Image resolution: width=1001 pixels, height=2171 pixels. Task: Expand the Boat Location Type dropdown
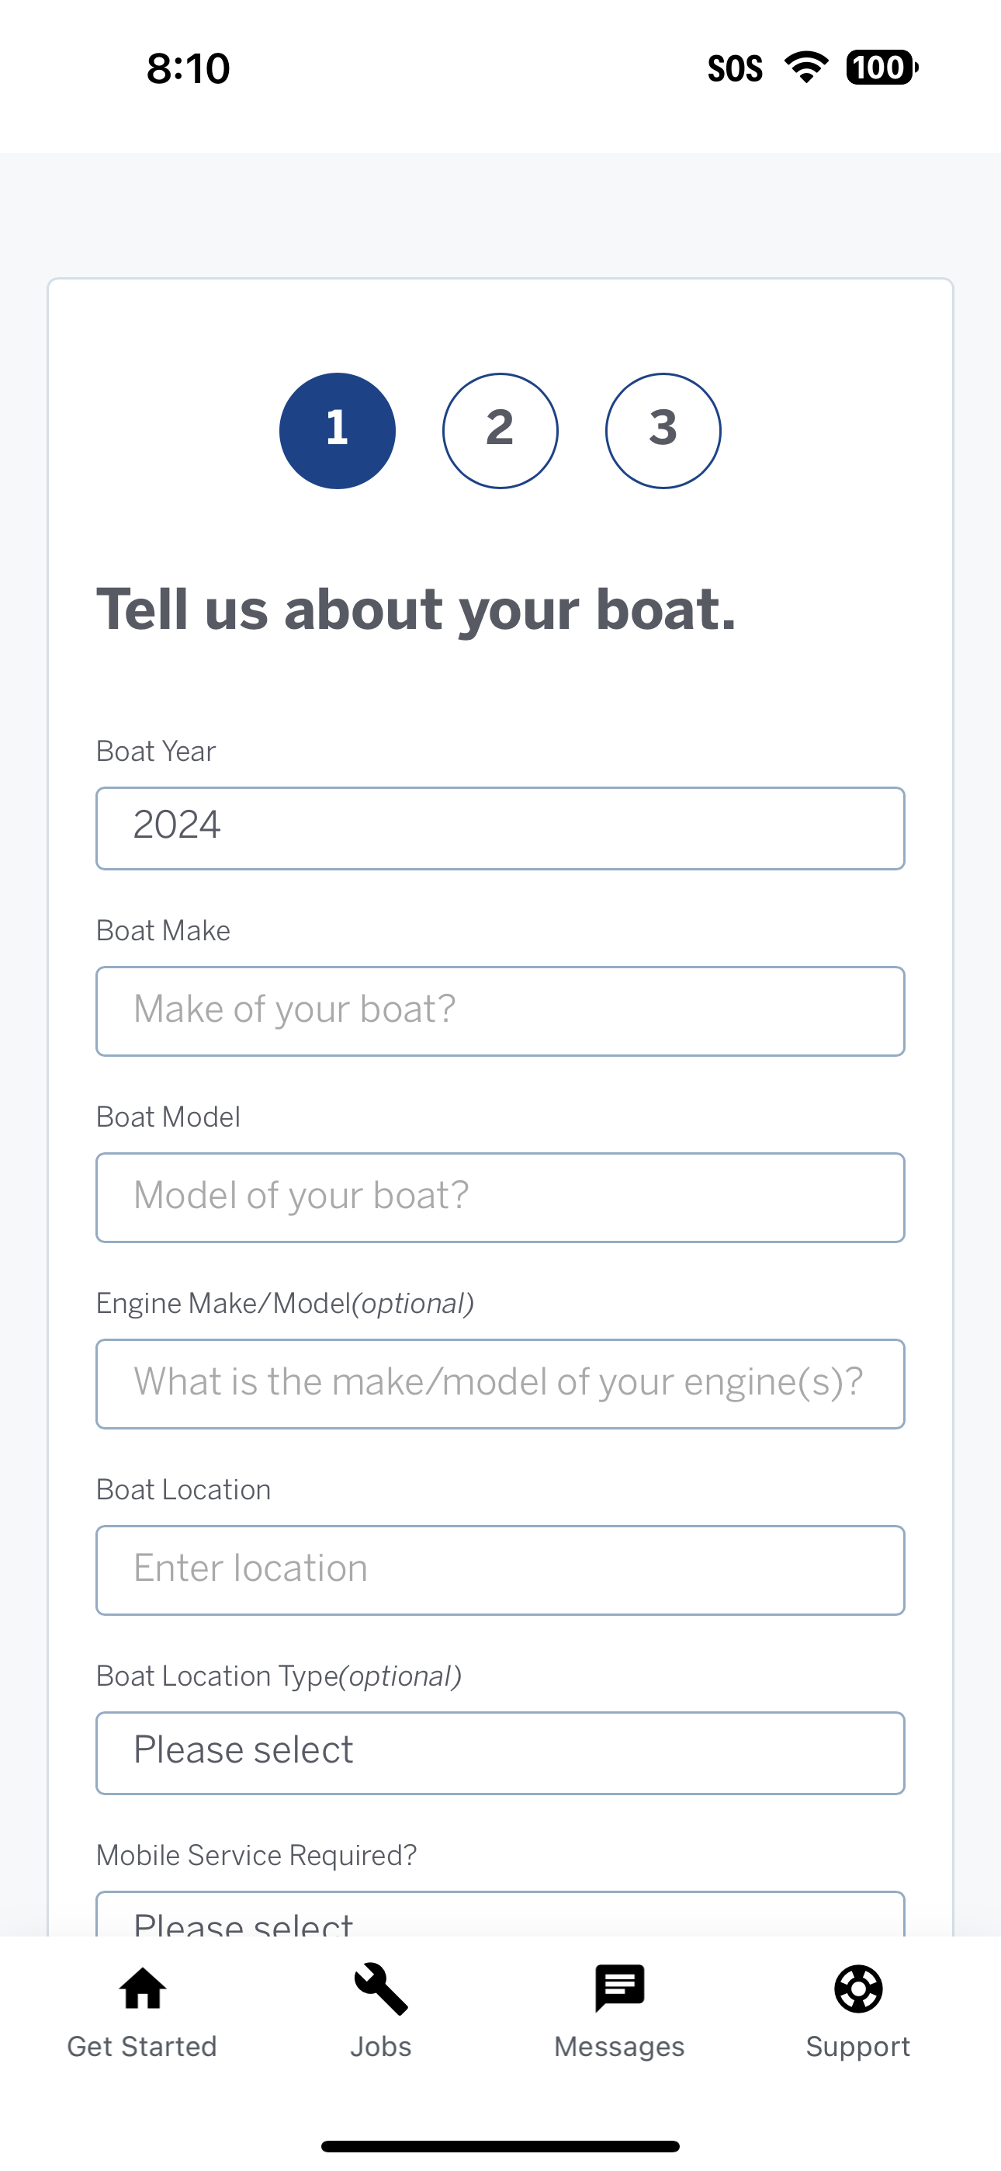click(x=500, y=1753)
